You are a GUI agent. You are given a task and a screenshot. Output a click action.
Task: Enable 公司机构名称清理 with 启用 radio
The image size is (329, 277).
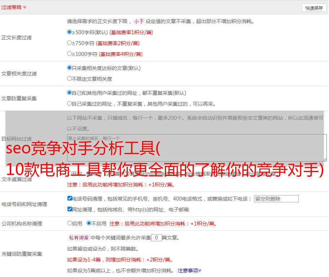(x=70, y=223)
